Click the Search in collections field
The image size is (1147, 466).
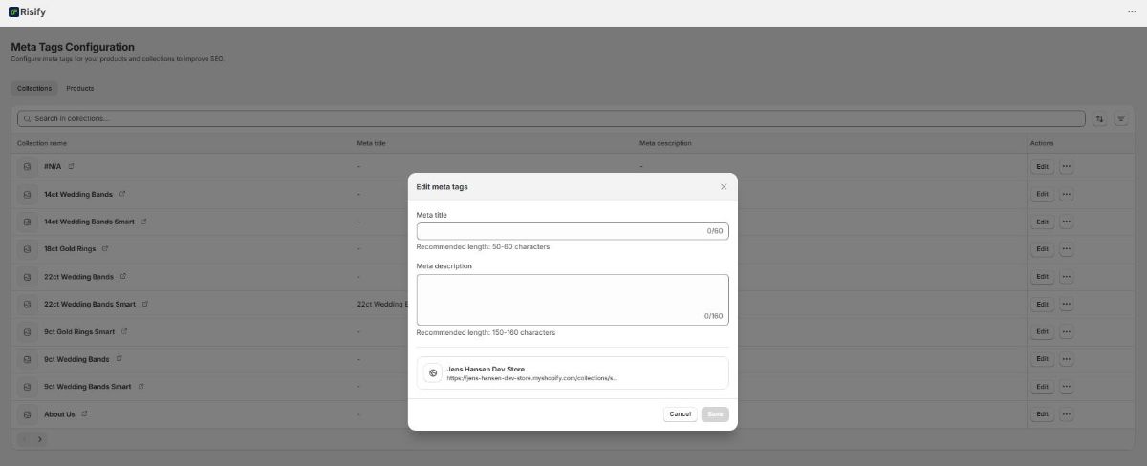point(552,119)
